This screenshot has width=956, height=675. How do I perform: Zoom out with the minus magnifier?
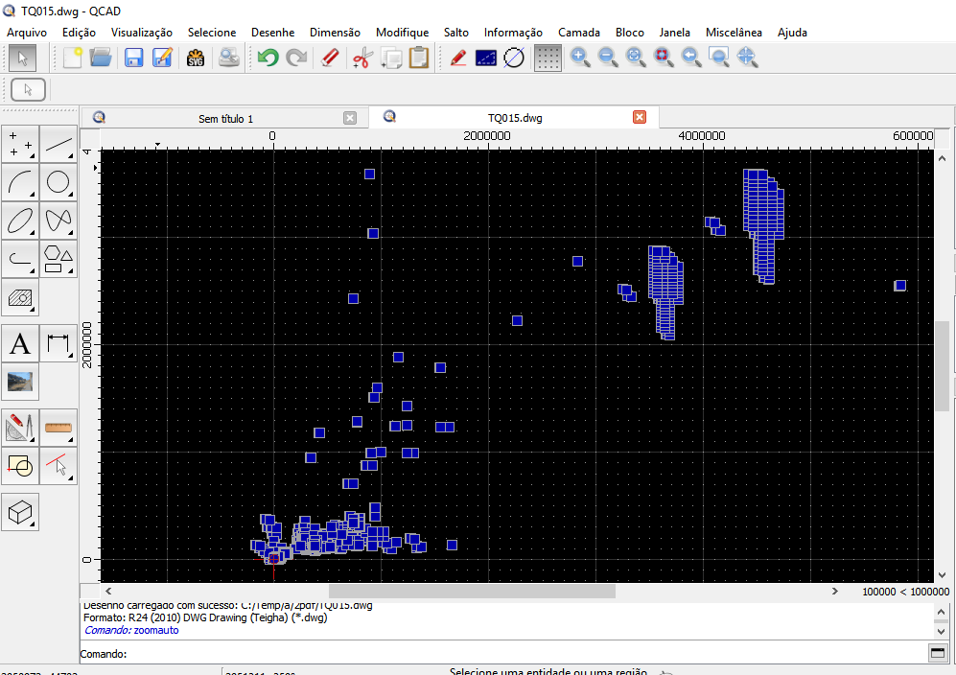608,58
